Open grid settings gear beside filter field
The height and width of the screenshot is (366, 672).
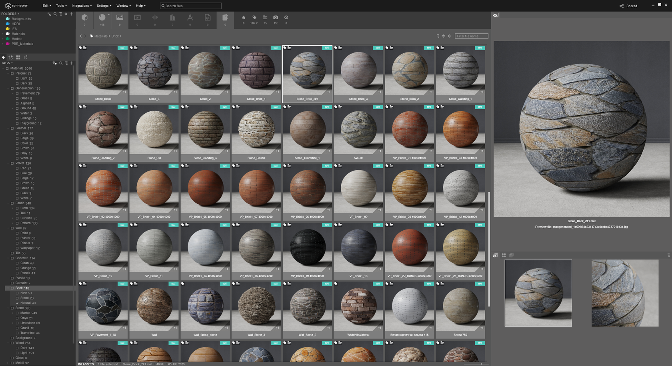click(x=449, y=36)
